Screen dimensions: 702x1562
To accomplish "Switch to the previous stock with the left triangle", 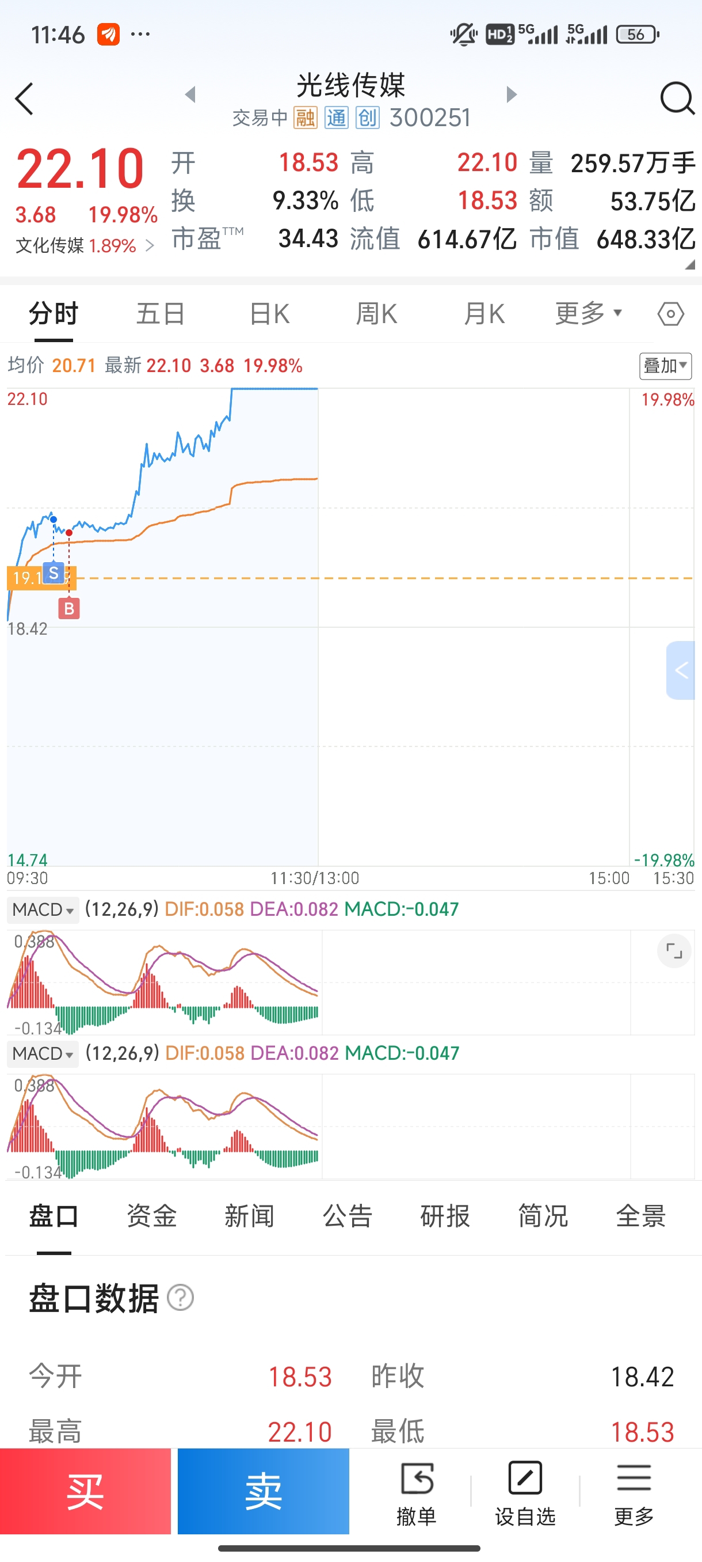I will pyautogui.click(x=190, y=94).
